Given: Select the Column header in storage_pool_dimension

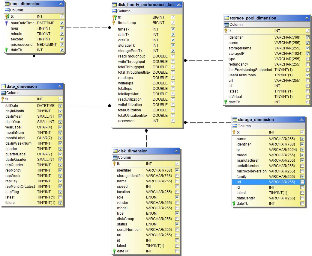Looking at the screenshot, I should (x=236, y=25).
